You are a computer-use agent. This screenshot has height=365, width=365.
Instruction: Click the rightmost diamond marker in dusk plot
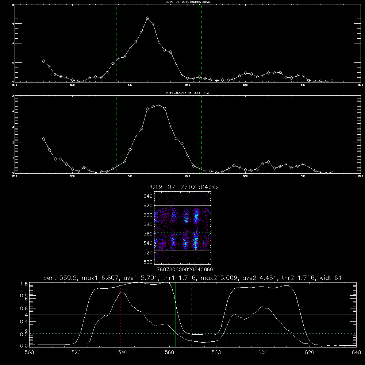point(332,172)
